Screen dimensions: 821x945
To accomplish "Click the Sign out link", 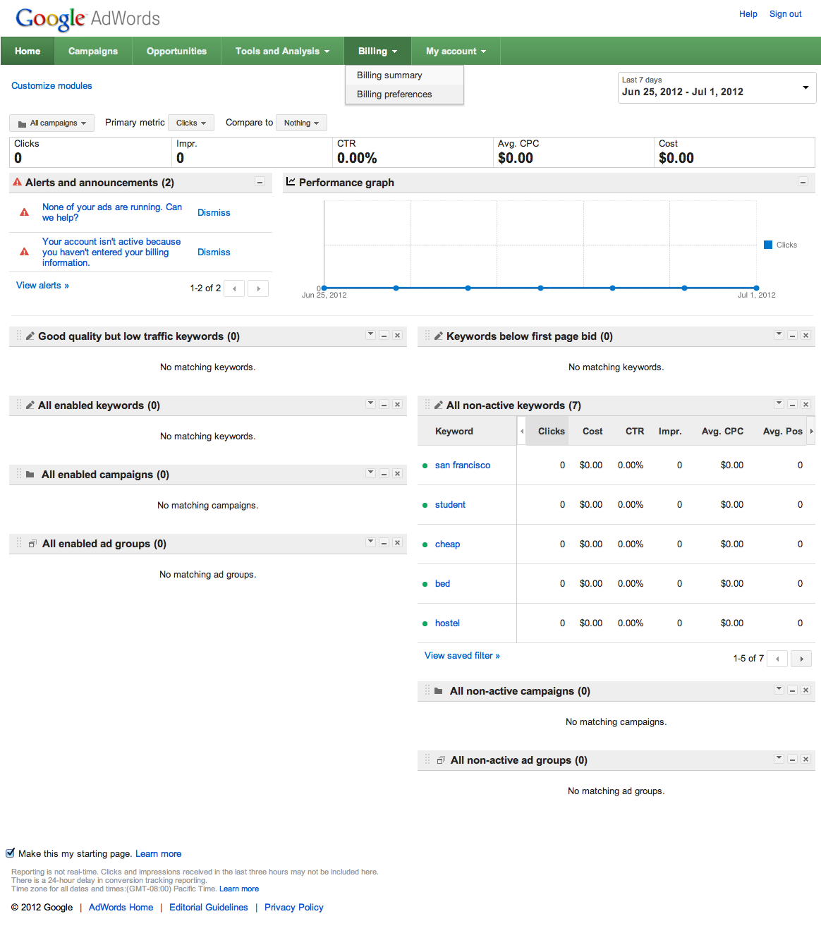I will 785,14.
